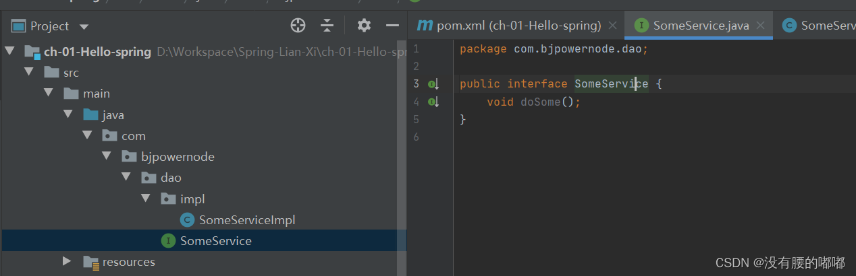The height and width of the screenshot is (276, 856).
Task: Open Project panel settings gear
Action: 364,26
